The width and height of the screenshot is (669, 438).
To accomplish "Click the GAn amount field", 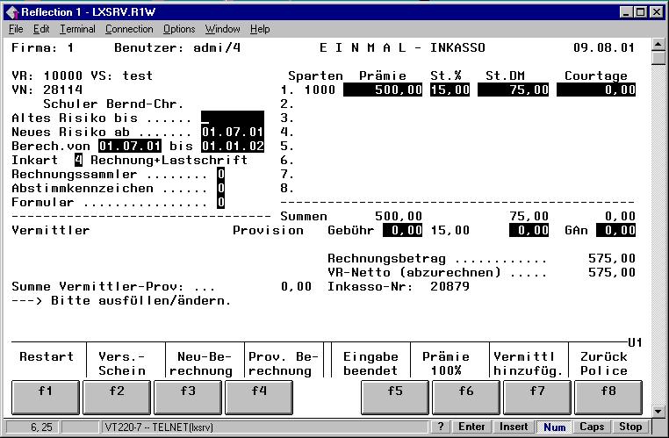I will 616,230.
